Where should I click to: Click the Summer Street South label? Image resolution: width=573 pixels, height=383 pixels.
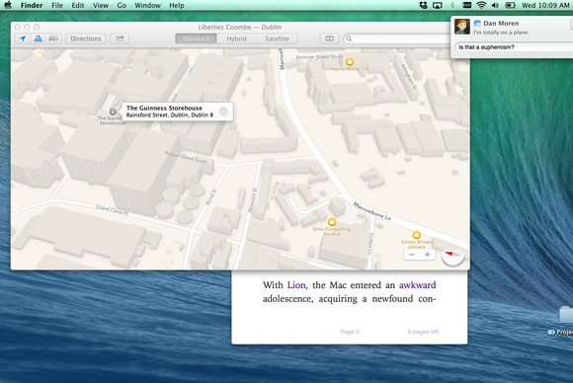pos(319,56)
